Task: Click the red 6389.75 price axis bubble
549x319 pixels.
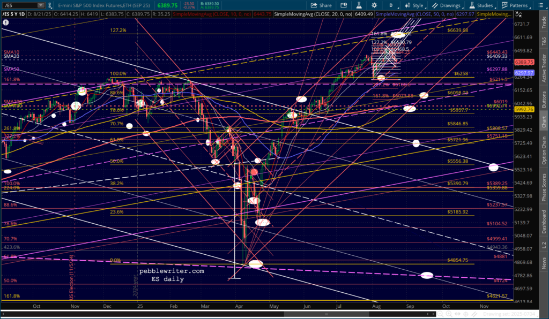Action: coord(524,62)
